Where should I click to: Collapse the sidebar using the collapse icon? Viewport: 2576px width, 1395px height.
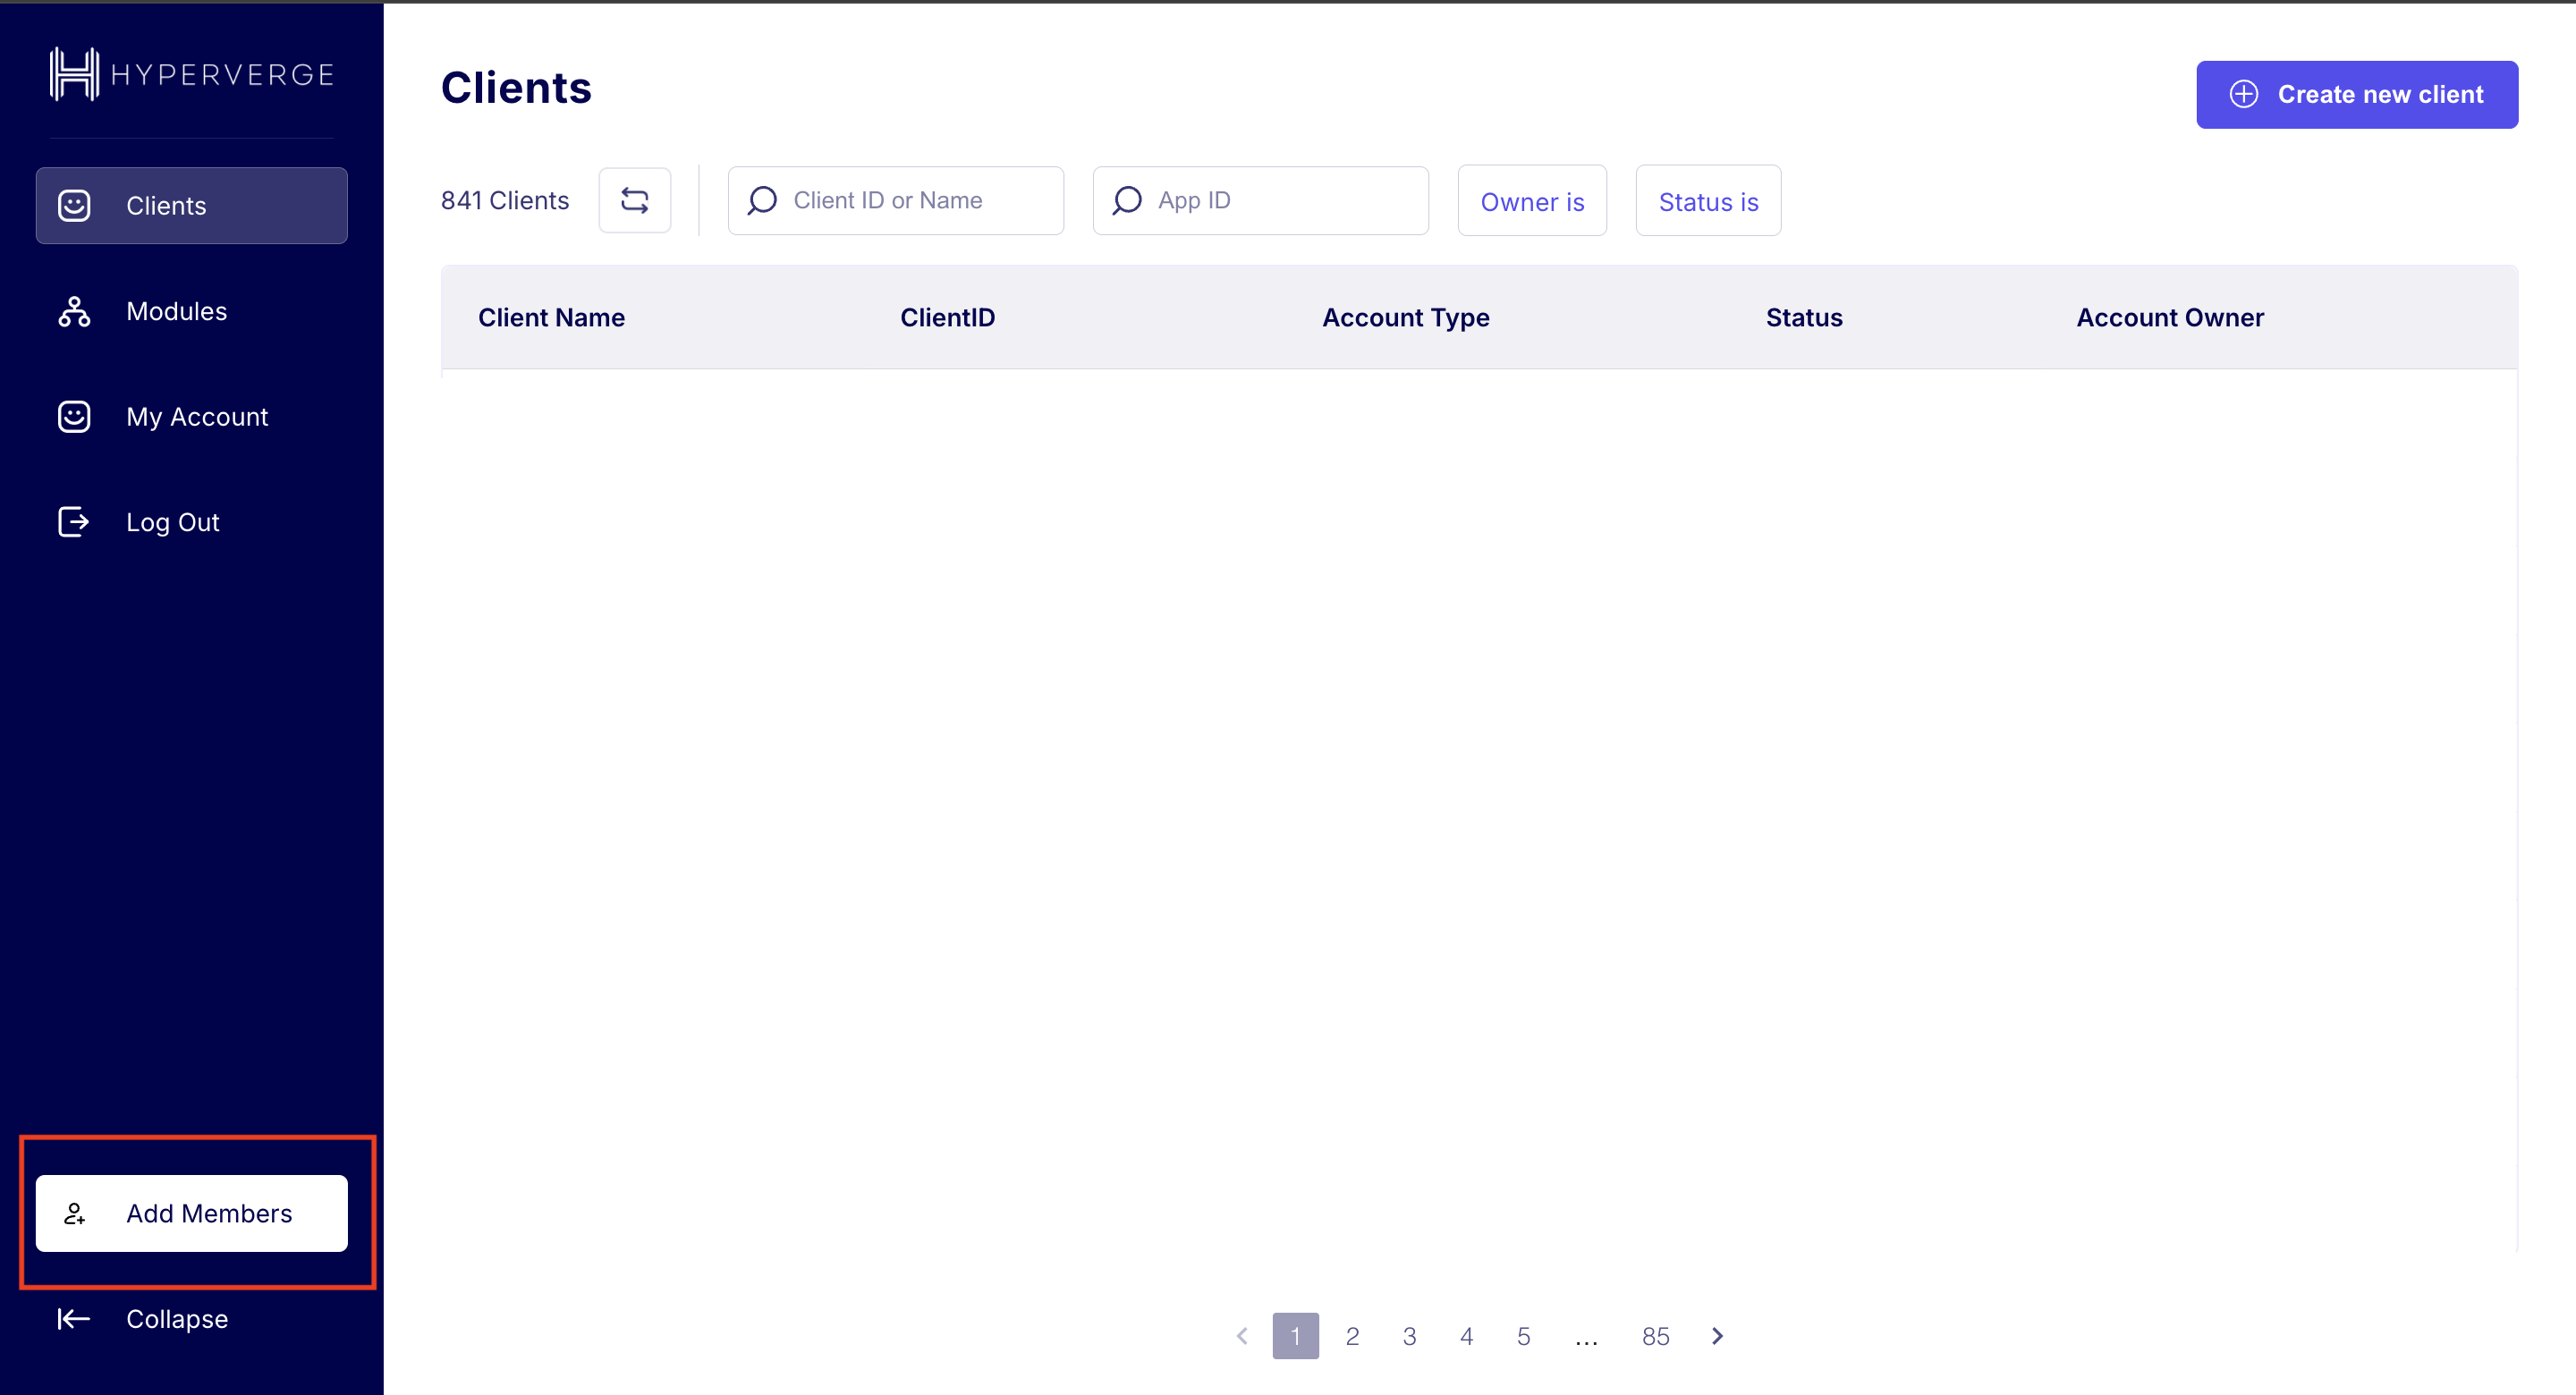click(73, 1318)
